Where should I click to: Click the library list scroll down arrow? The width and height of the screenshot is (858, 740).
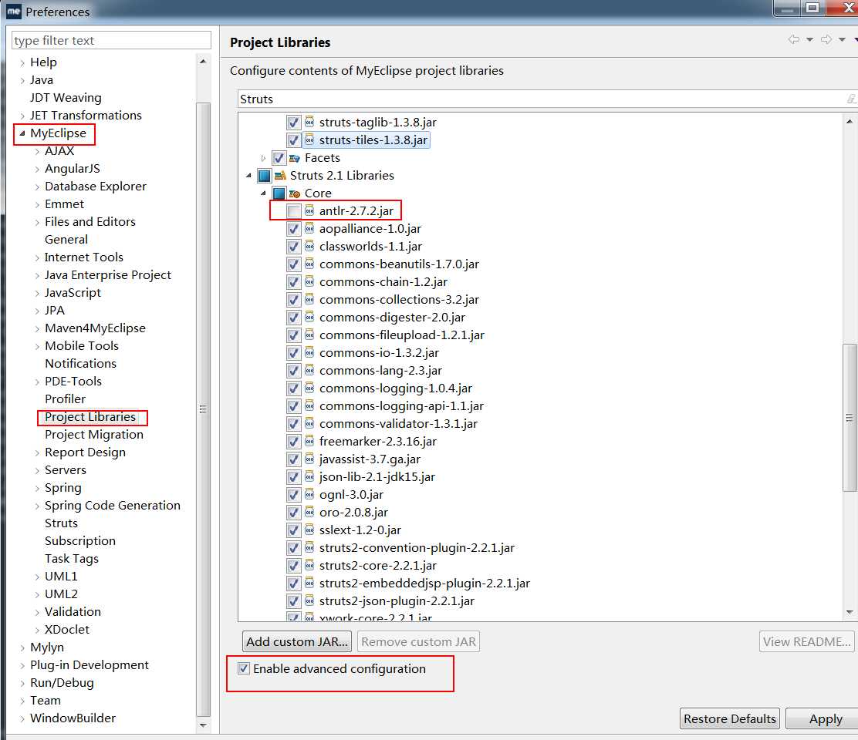pos(850,613)
